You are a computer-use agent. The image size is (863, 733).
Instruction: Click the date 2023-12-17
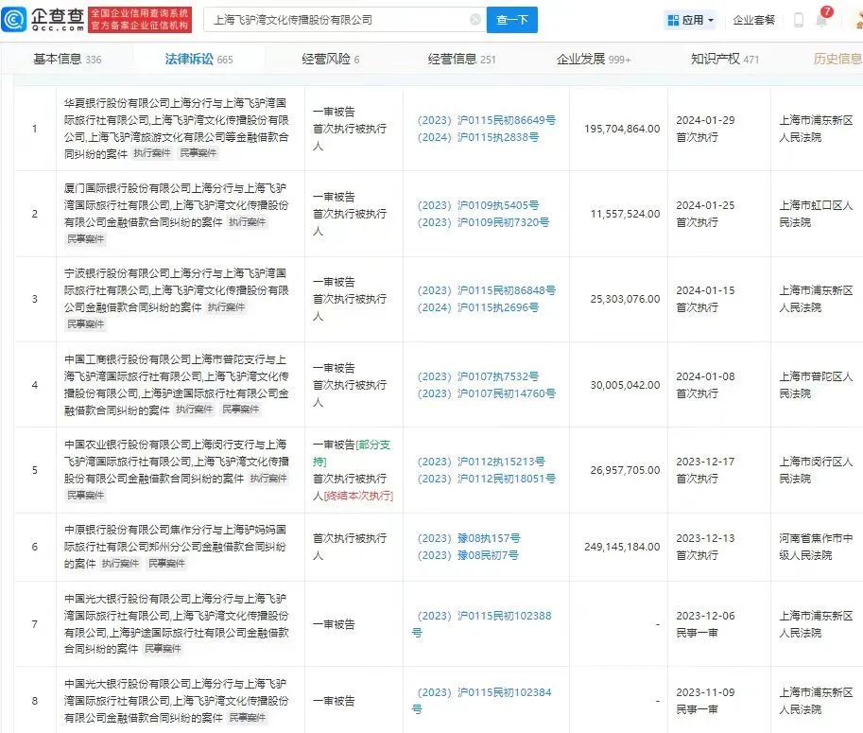[705, 462]
